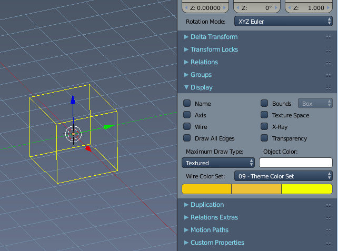Toggle the X-Ray checkbox

[x=264, y=127]
